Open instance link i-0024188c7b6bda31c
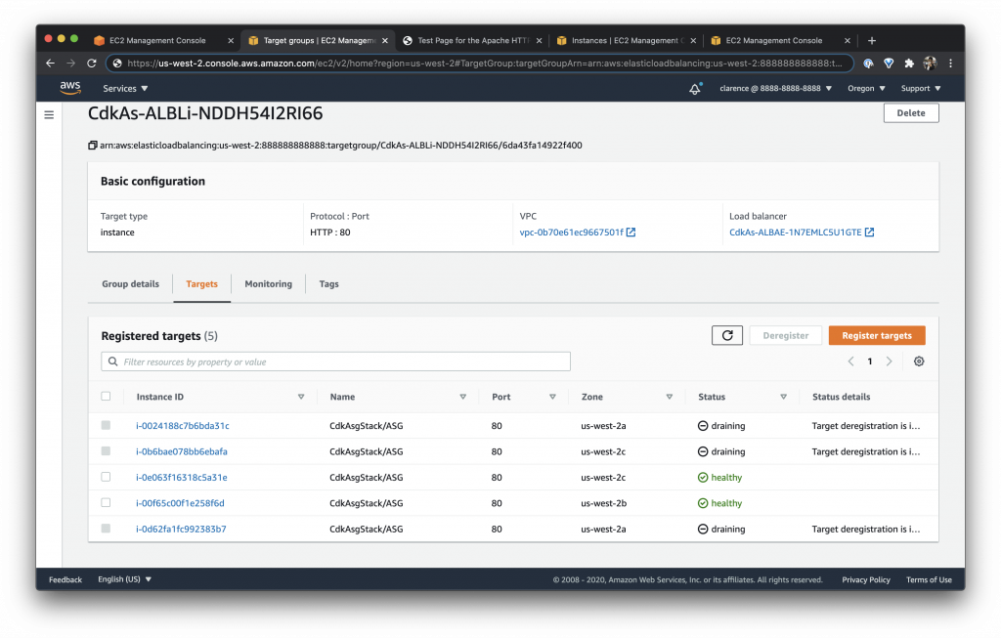This screenshot has height=638, width=1001. pos(183,426)
